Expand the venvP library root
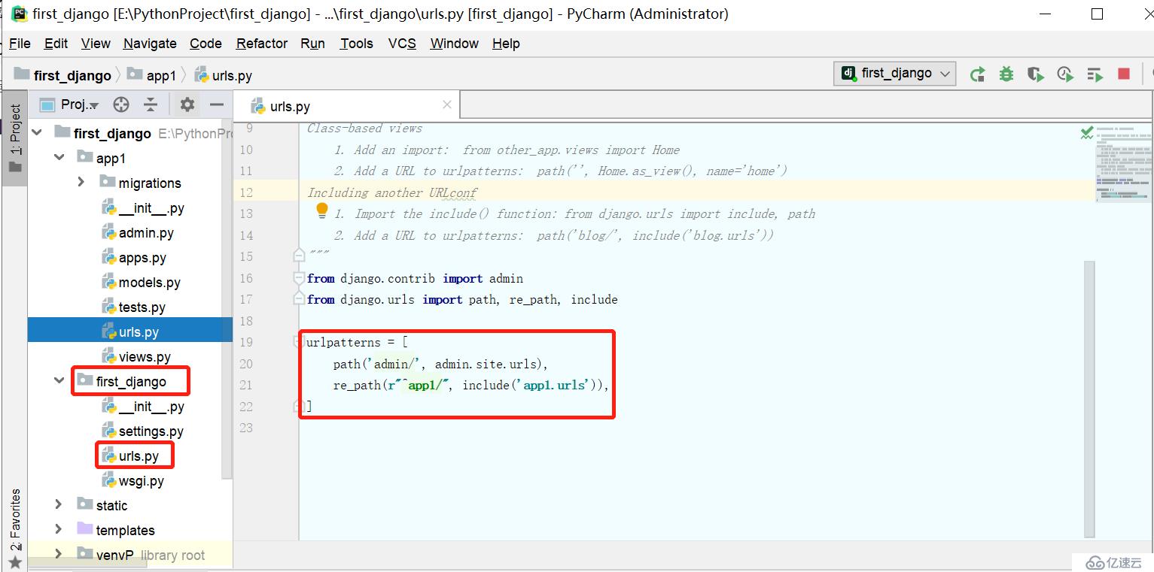 (59, 555)
